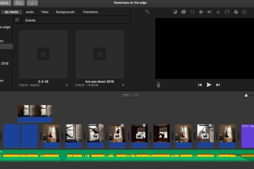Open the Backgrounds tab

[65, 12]
